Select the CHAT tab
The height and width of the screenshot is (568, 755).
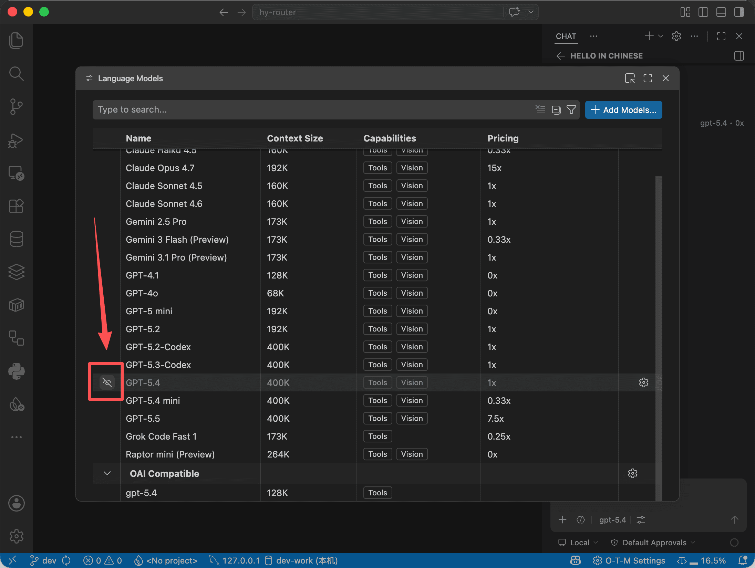(566, 36)
